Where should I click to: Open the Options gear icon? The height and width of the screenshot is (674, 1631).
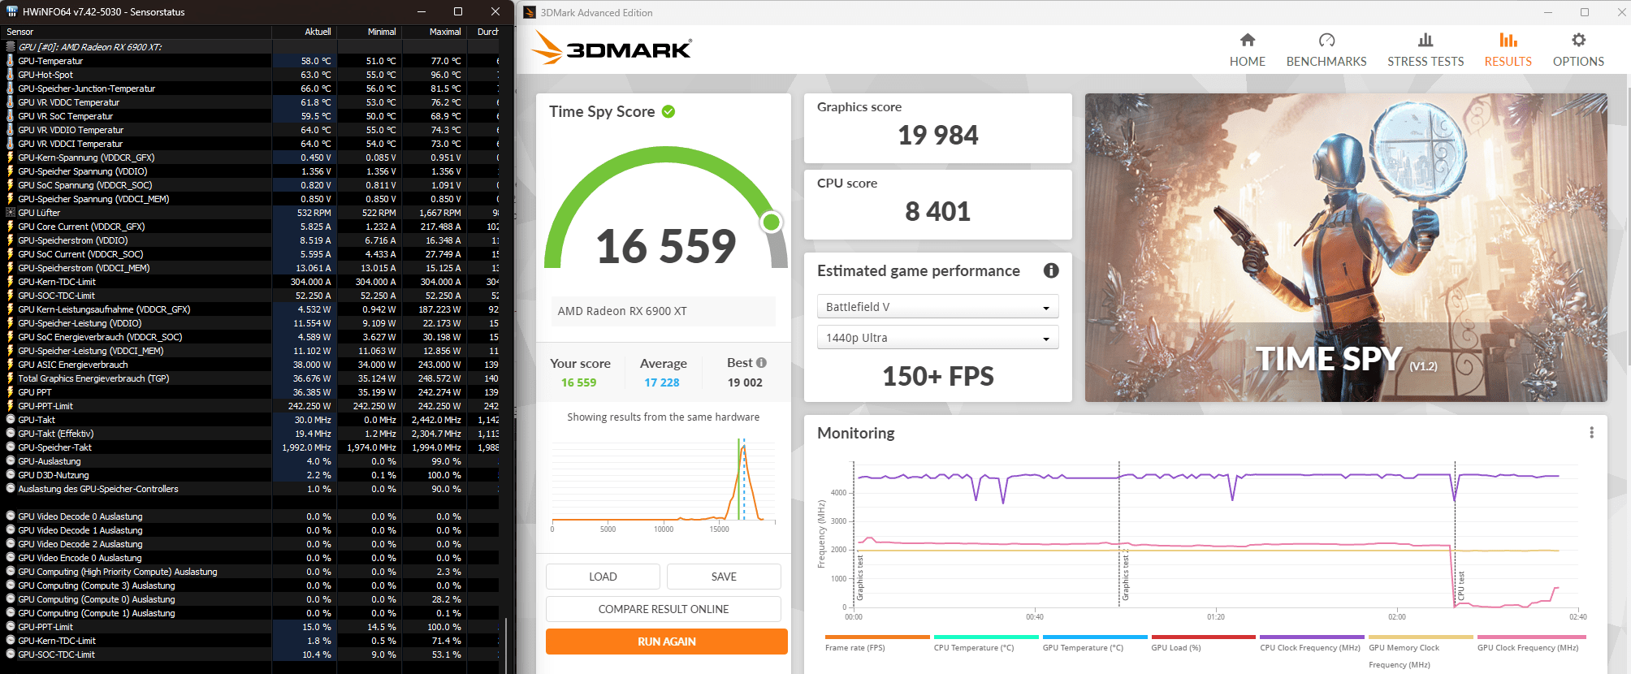(x=1578, y=40)
